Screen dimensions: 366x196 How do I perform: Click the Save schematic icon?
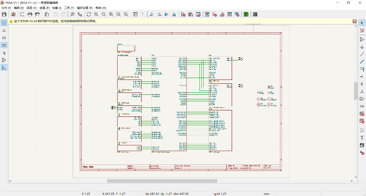4,14
